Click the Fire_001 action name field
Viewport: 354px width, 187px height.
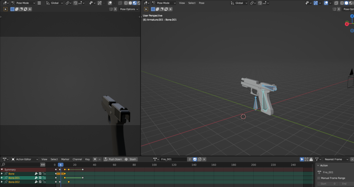tap(173, 159)
